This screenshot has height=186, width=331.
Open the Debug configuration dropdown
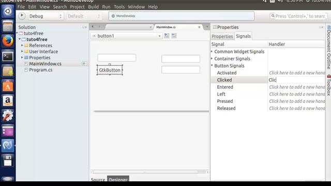tap(46, 16)
